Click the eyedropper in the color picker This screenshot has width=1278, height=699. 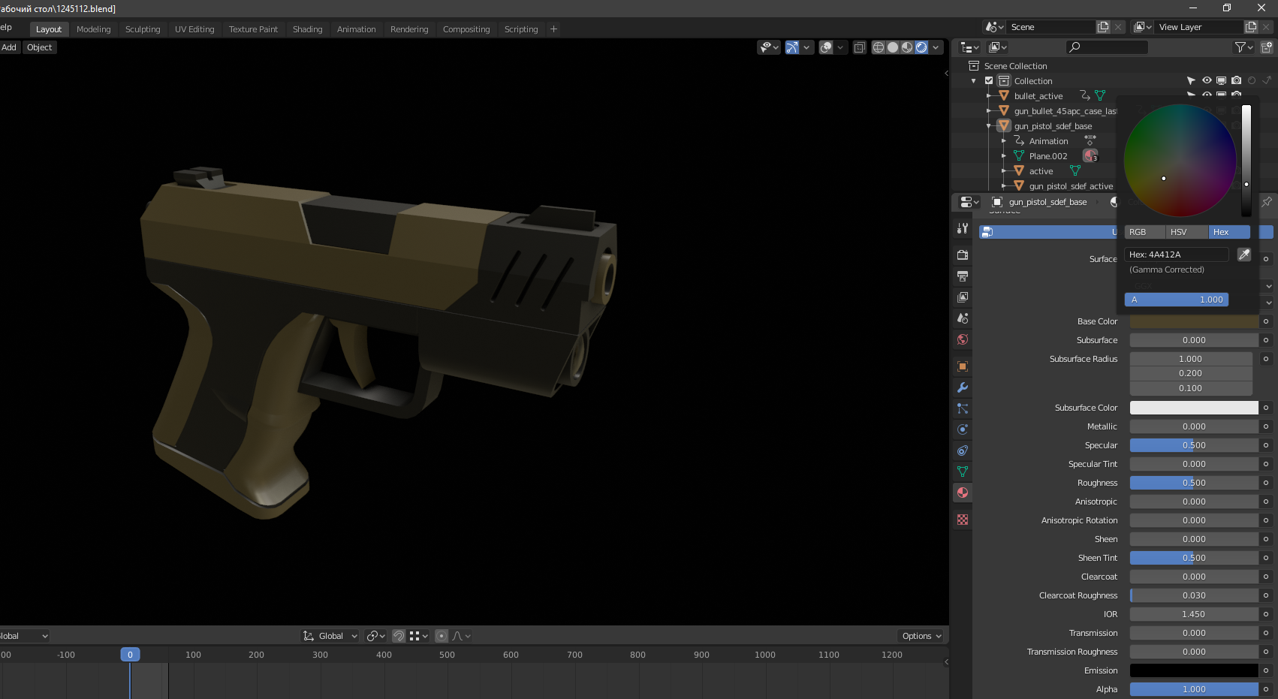1244,255
